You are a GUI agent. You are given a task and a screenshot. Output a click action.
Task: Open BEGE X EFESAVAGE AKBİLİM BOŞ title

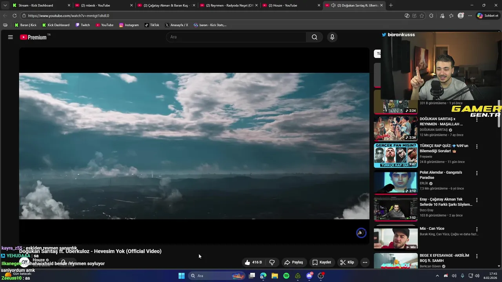[444, 258]
